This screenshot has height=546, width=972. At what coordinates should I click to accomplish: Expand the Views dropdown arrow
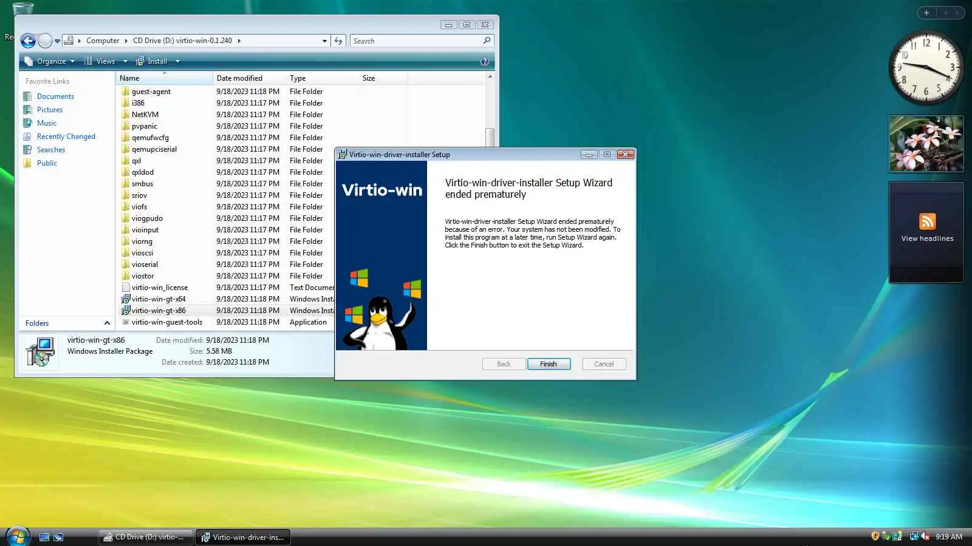125,61
